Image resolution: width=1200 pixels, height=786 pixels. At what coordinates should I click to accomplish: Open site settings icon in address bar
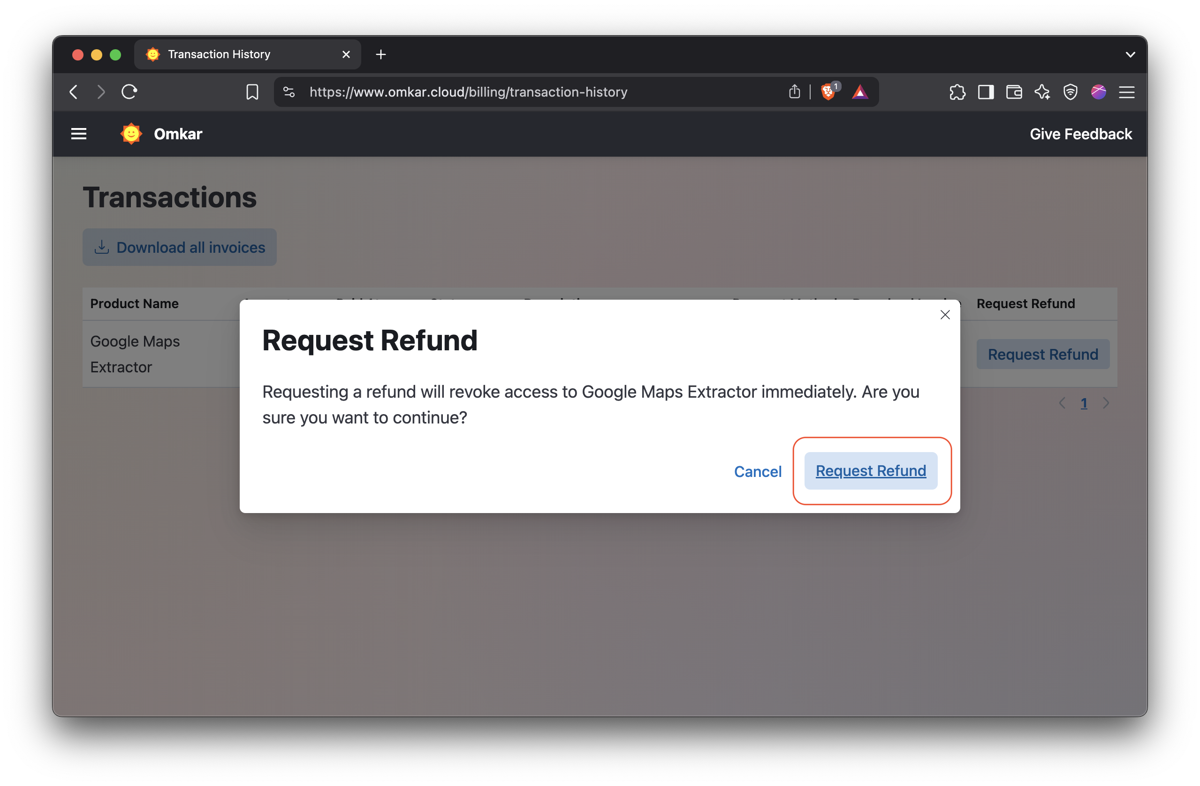coord(289,92)
